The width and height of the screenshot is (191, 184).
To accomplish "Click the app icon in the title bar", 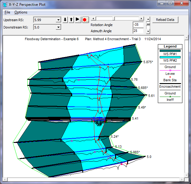I will 4,5.
